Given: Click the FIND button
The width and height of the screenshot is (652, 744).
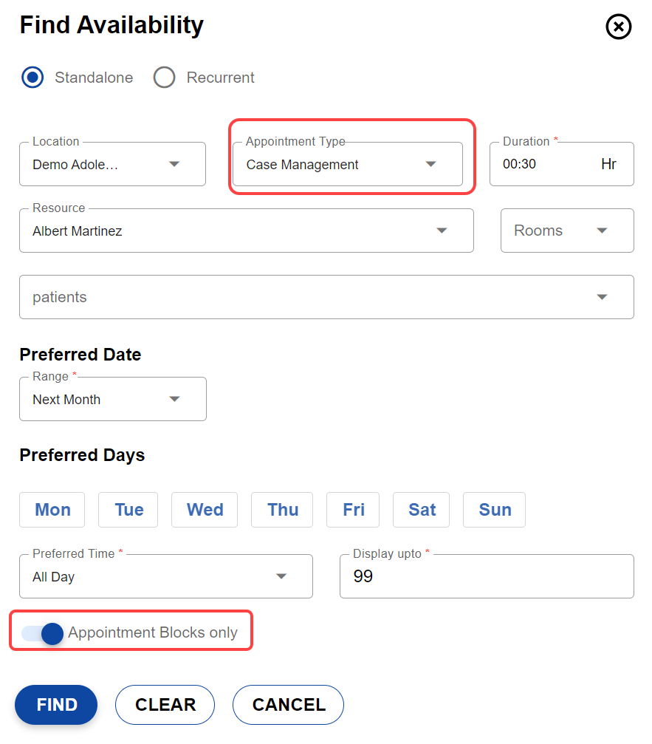Looking at the screenshot, I should (56, 705).
